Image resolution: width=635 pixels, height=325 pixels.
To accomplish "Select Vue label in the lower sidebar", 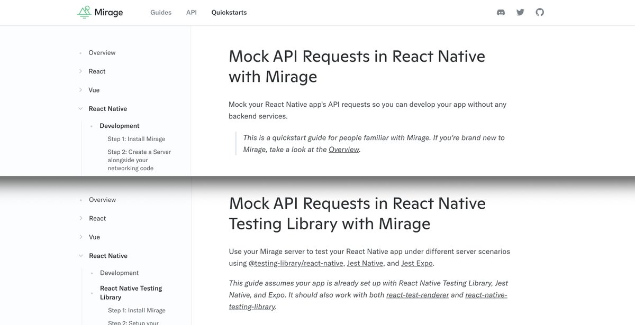I will pyautogui.click(x=95, y=237).
